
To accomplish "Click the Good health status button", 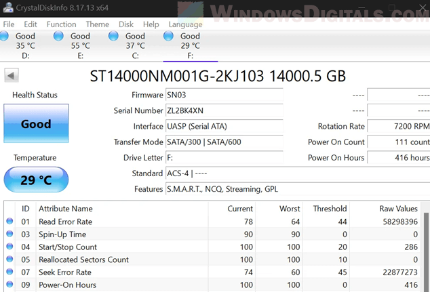I will coord(36,123).
